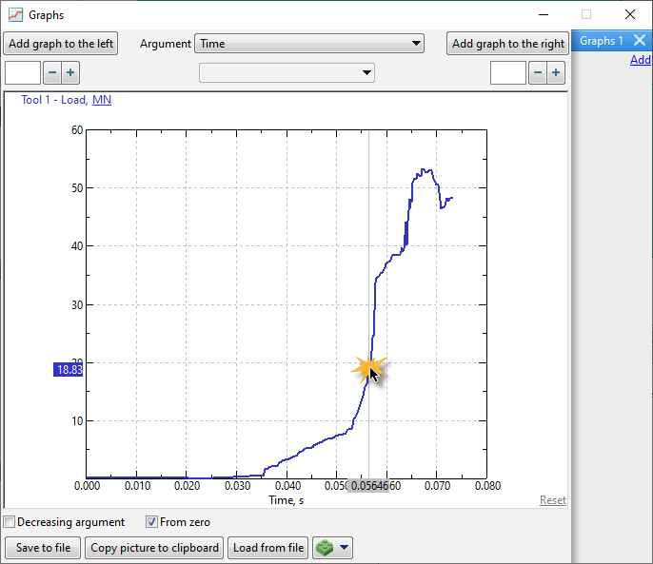
Task: Open the empty dropdown below Argument
Action: (287, 73)
